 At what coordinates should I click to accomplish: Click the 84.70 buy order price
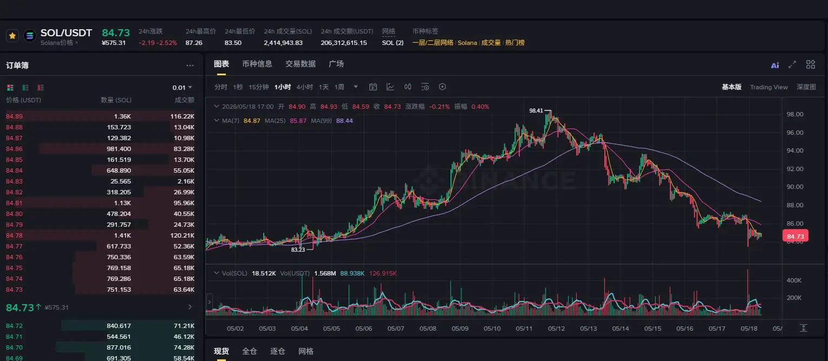pyautogui.click(x=15, y=347)
